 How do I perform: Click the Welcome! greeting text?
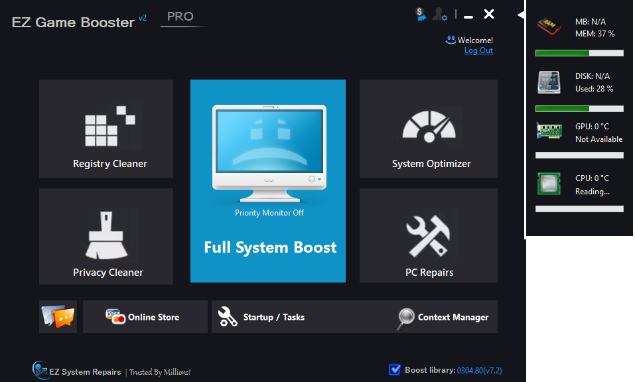(x=476, y=40)
